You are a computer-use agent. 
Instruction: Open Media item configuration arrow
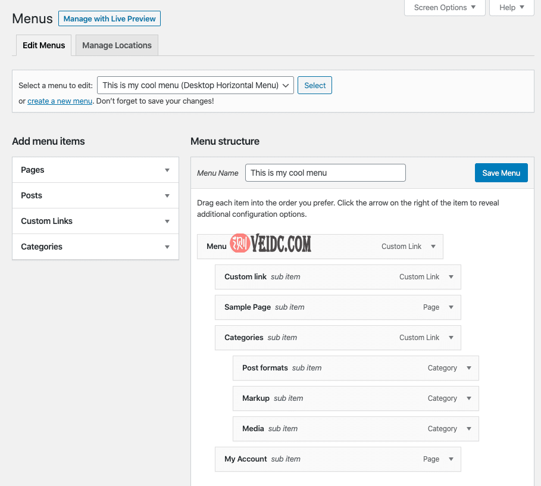pos(469,429)
